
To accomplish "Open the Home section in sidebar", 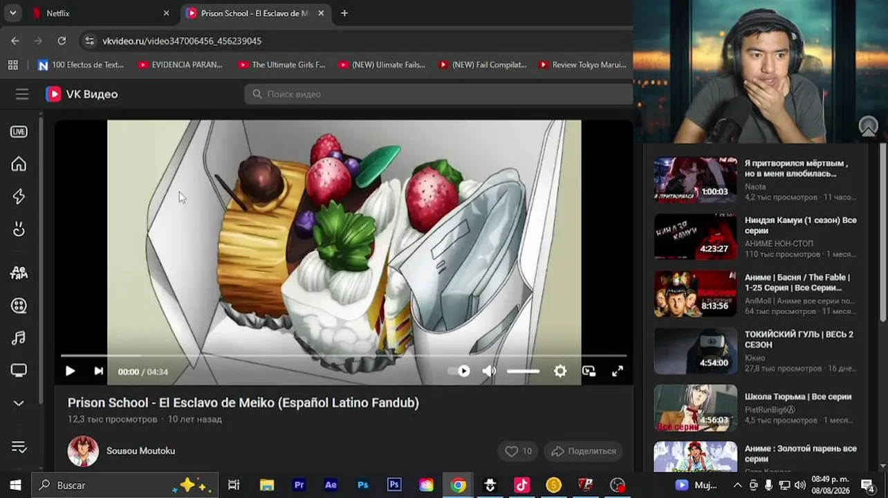I will pyautogui.click(x=19, y=164).
